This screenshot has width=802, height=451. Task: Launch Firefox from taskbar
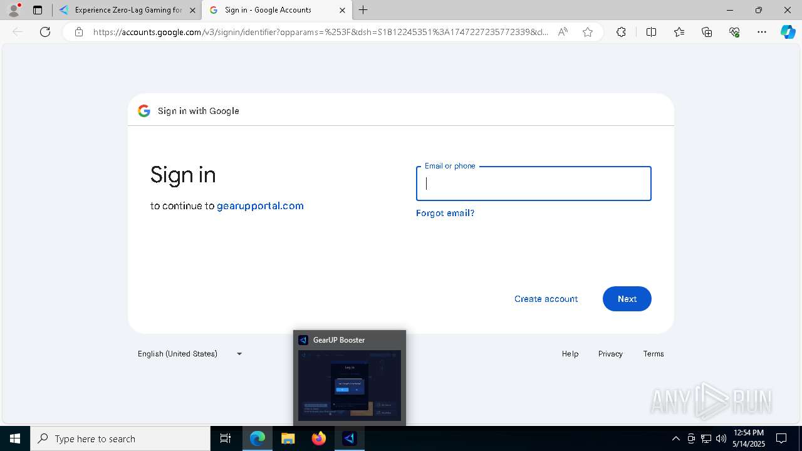coord(319,438)
